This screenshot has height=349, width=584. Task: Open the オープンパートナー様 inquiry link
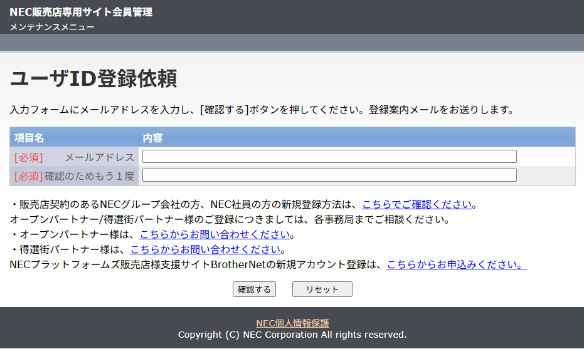[215, 234]
